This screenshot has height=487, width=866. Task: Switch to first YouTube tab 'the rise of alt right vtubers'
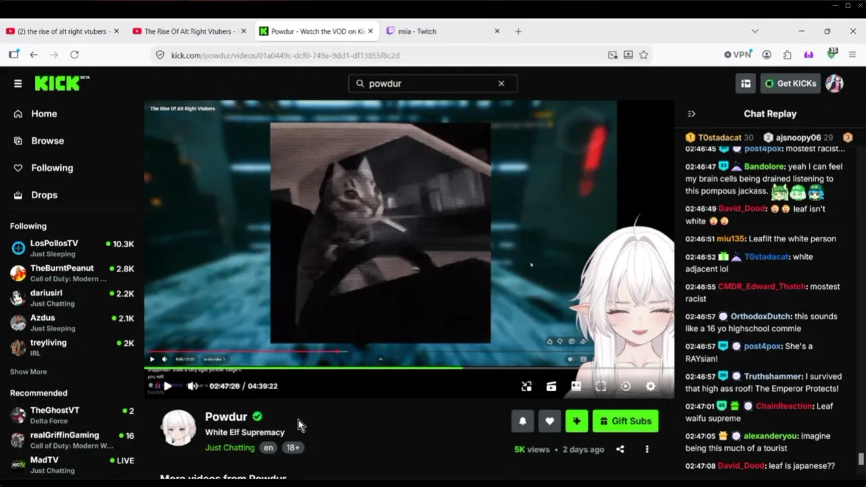pyautogui.click(x=62, y=31)
